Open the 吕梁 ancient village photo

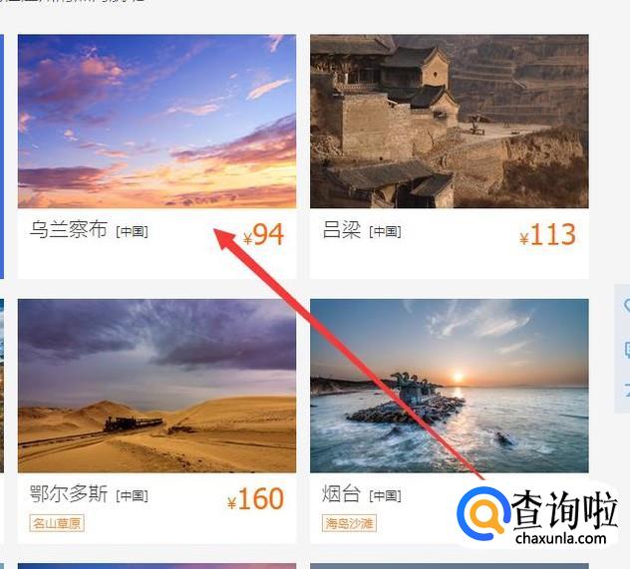click(x=450, y=122)
